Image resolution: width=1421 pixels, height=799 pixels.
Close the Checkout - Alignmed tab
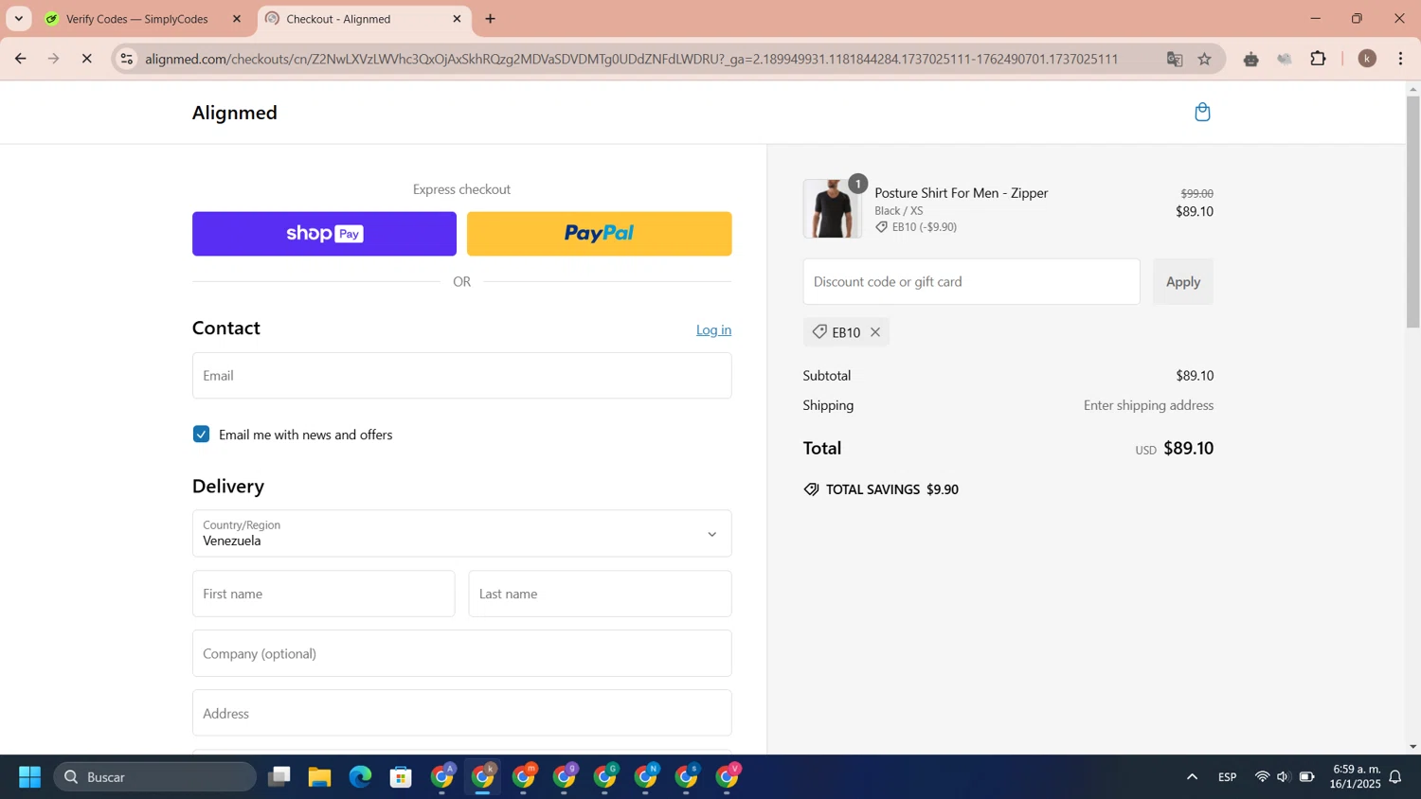(x=457, y=19)
